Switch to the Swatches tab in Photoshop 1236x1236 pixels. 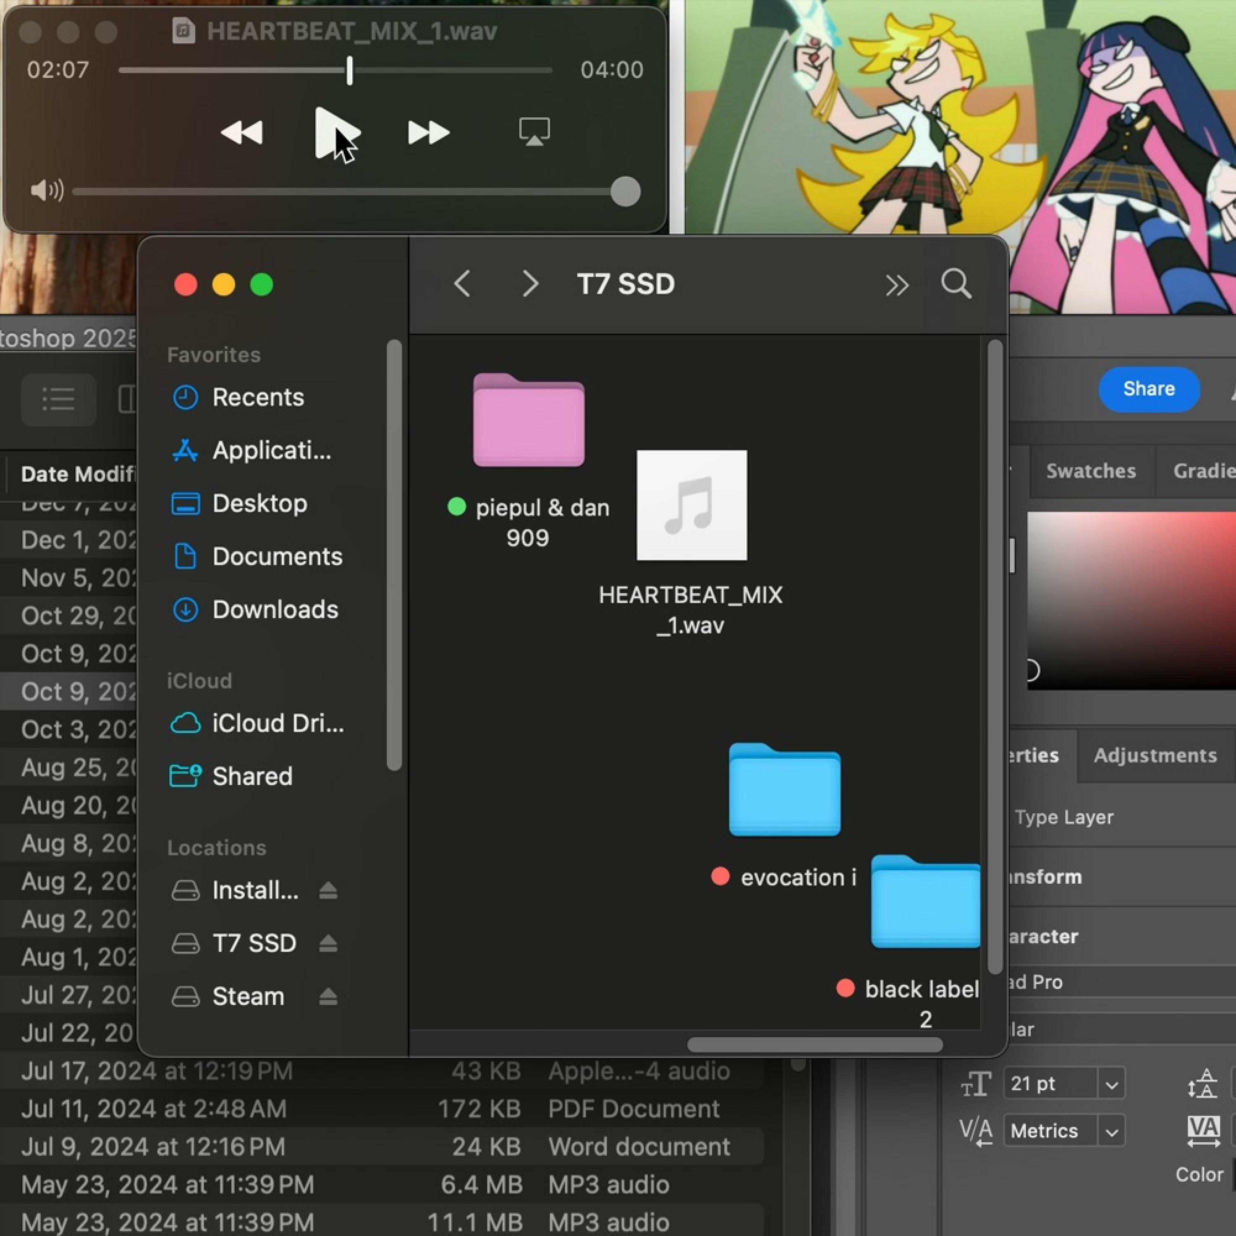click(x=1091, y=471)
